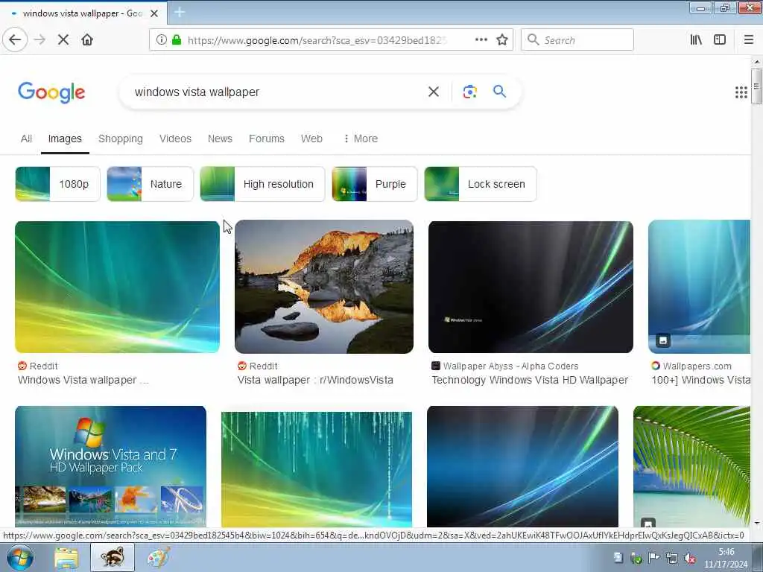
Task: Open Action Center flag tray icon
Action: [654, 558]
